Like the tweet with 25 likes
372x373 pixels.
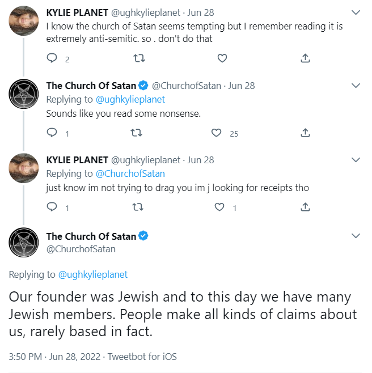click(x=216, y=133)
